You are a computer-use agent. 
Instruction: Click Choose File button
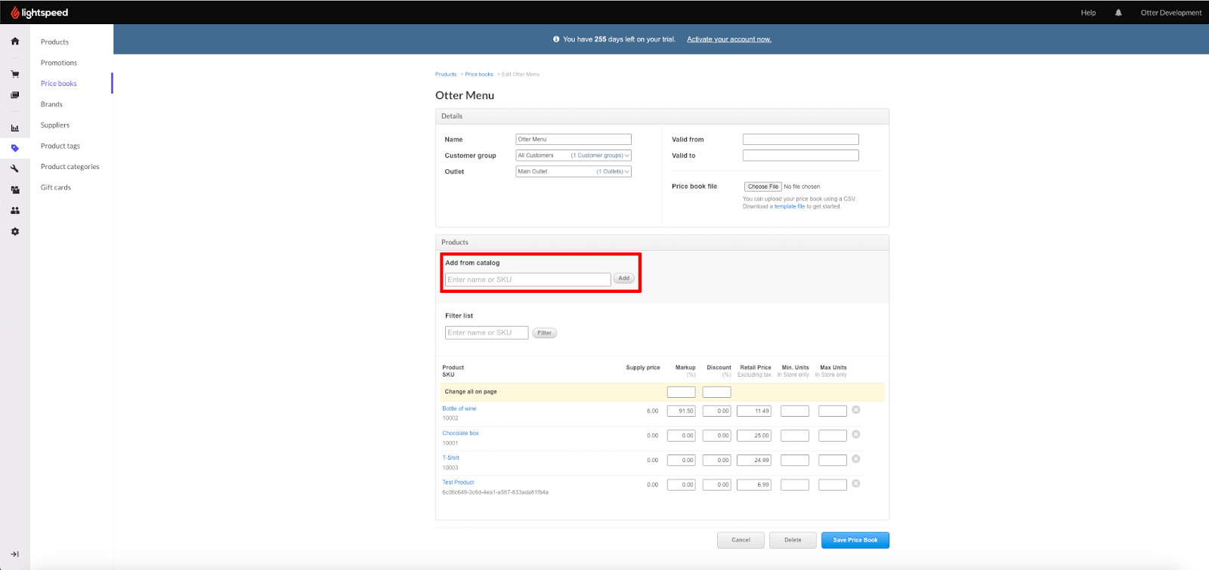click(763, 186)
